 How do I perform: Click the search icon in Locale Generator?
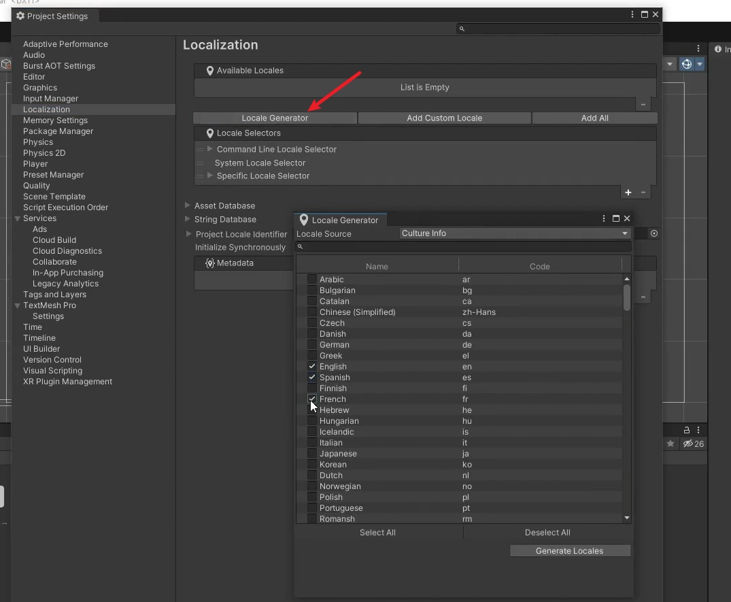(301, 247)
